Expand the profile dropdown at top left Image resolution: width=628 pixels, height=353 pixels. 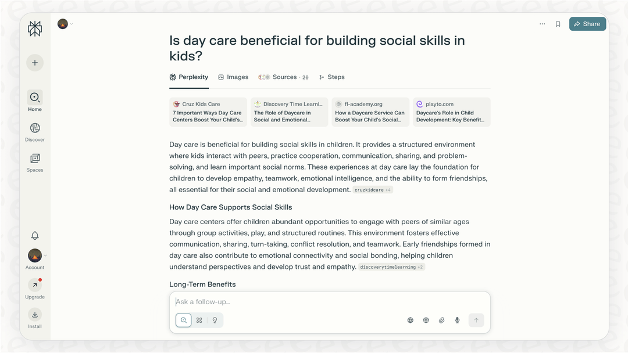(65, 24)
